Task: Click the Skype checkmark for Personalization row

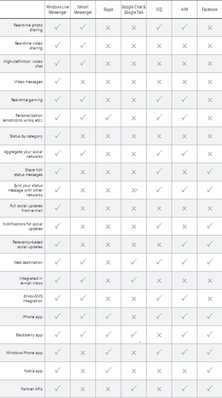Action: [108, 117]
